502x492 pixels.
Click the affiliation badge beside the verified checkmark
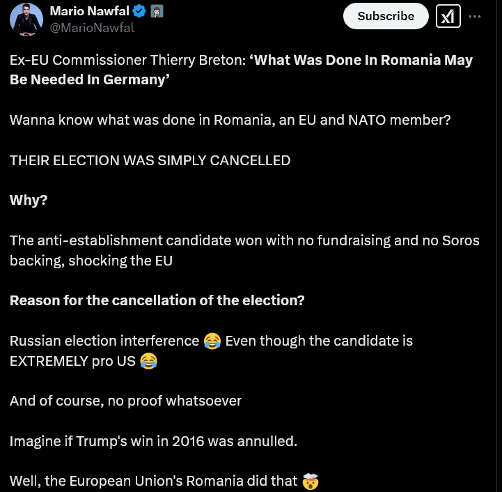pos(157,12)
